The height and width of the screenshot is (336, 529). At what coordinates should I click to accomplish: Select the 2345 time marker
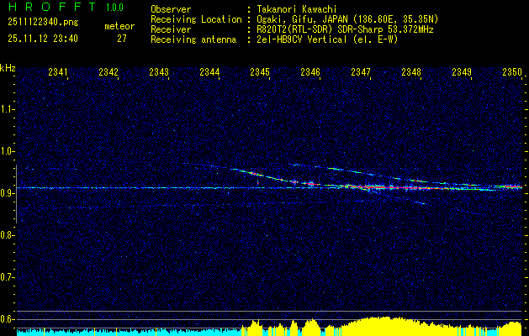[260, 73]
